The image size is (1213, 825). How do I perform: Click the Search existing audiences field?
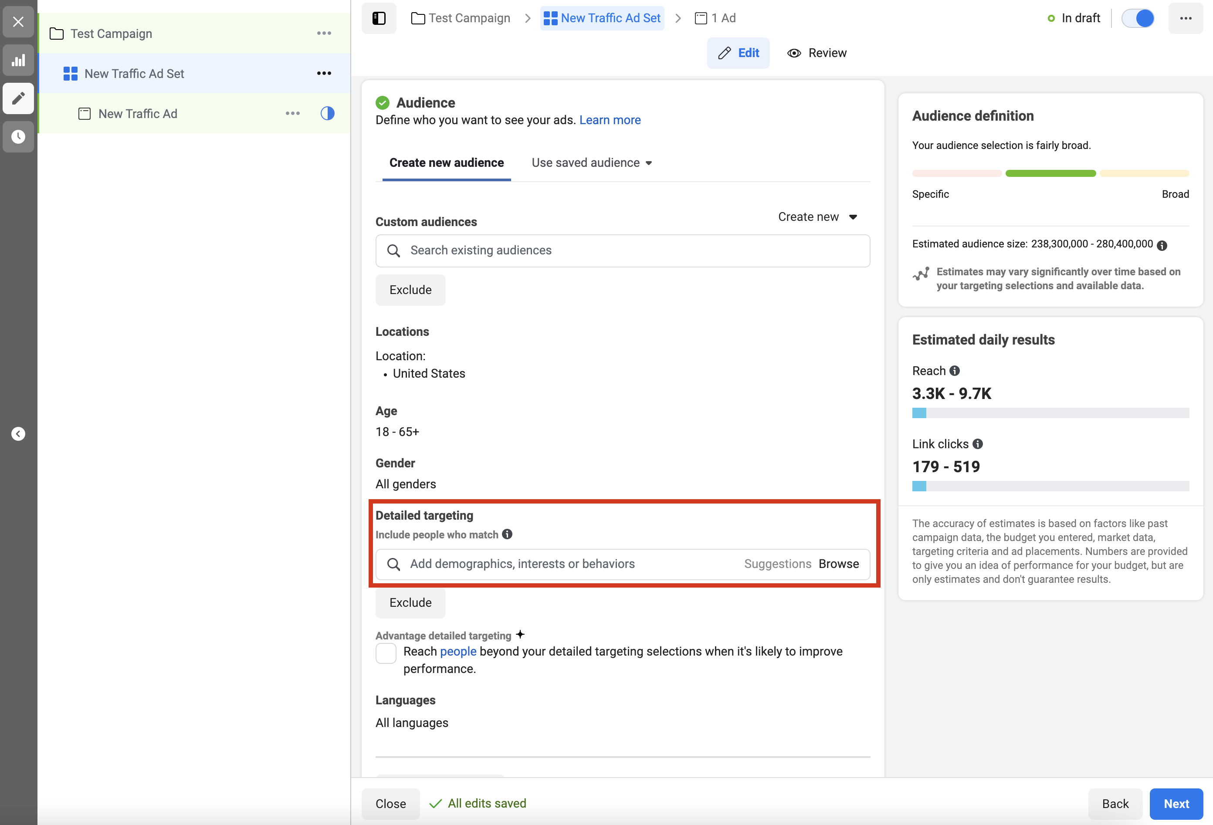pyautogui.click(x=622, y=250)
